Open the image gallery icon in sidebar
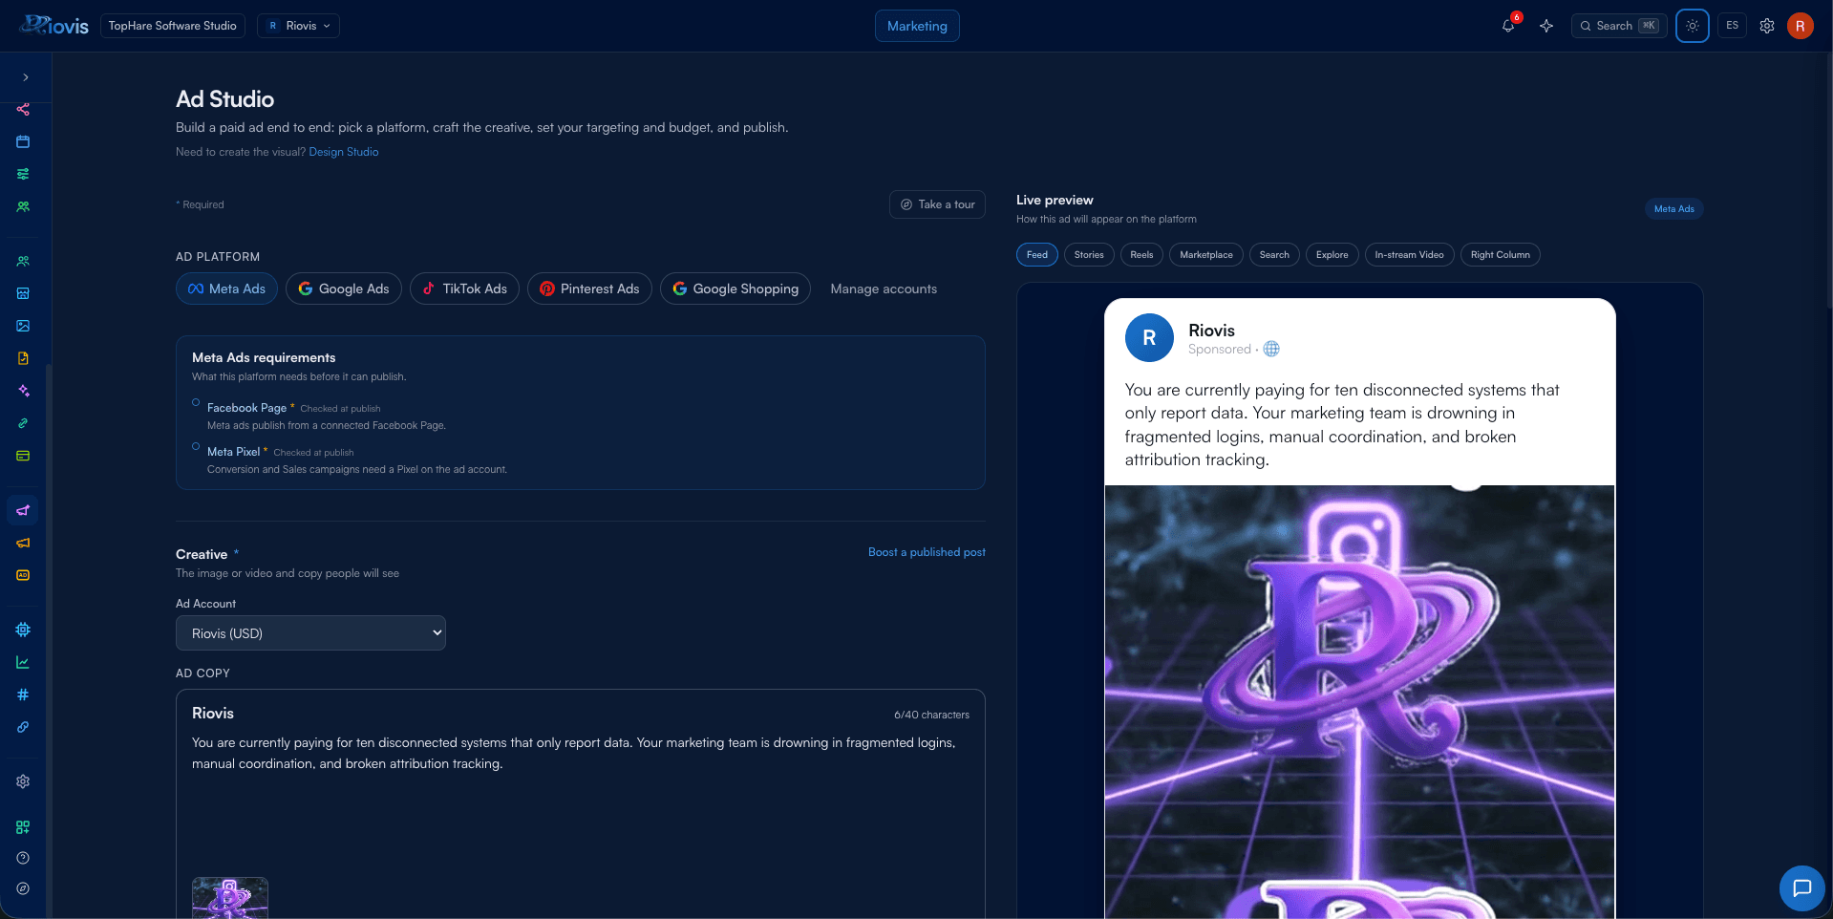Image resolution: width=1833 pixels, height=919 pixels. (x=23, y=326)
